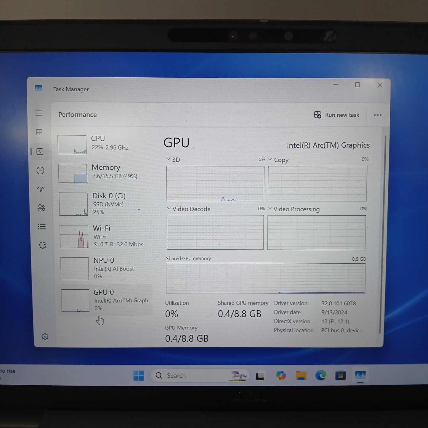
Task: Click the Performance page title
Action: point(78,115)
